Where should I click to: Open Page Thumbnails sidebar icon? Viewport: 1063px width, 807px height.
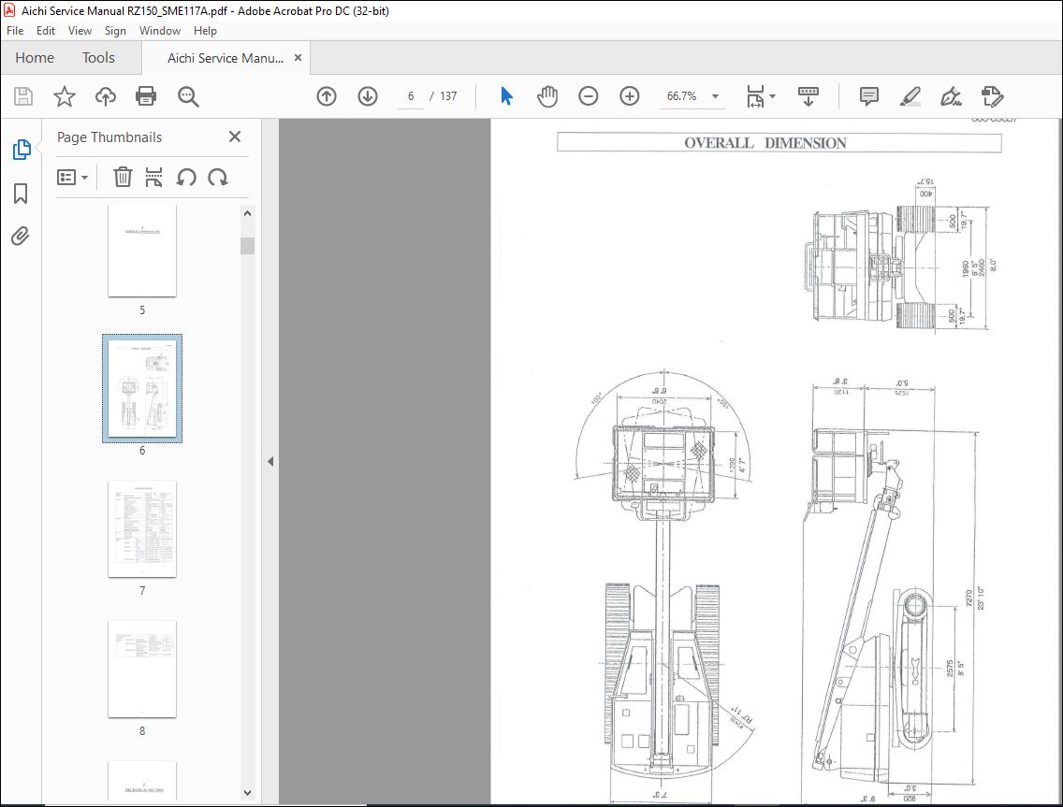tap(21, 150)
